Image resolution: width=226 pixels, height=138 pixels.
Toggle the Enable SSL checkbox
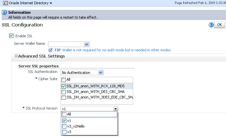(11, 36)
